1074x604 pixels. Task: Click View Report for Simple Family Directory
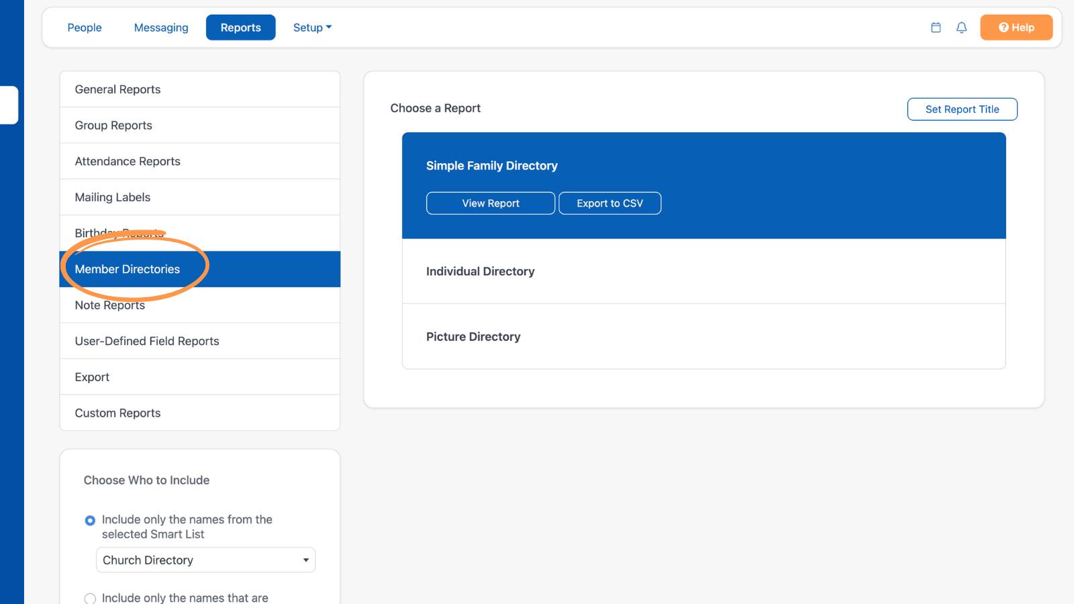[x=491, y=203]
